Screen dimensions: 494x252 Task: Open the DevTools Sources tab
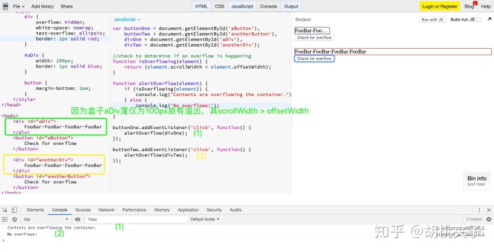pos(83,210)
